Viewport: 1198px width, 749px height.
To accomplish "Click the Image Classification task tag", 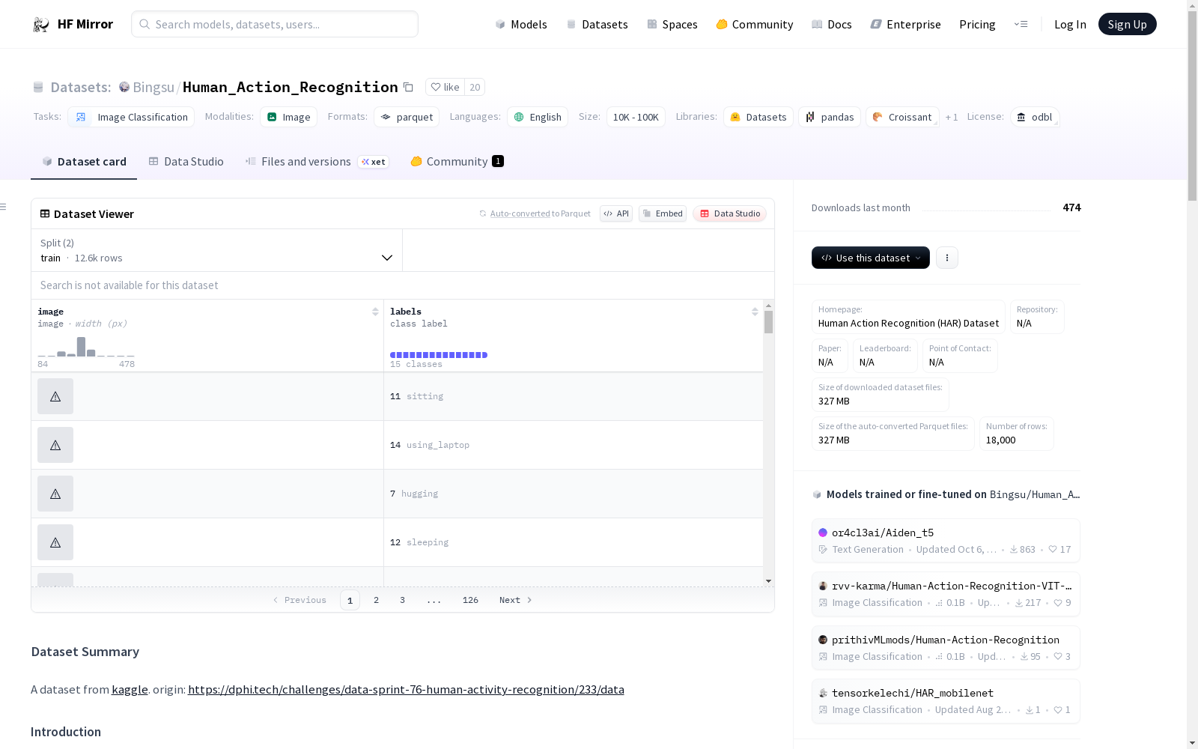I will tap(131, 117).
